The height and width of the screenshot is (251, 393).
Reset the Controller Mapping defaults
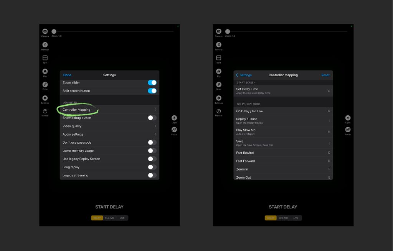point(325,75)
